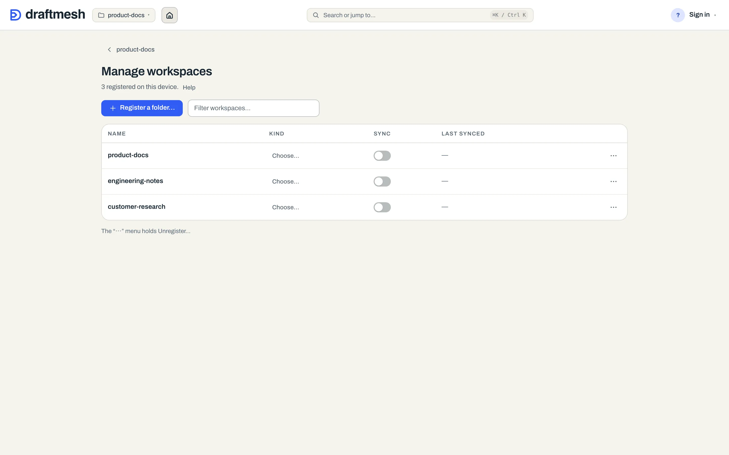Expand the Sign in dropdown

pos(702,15)
